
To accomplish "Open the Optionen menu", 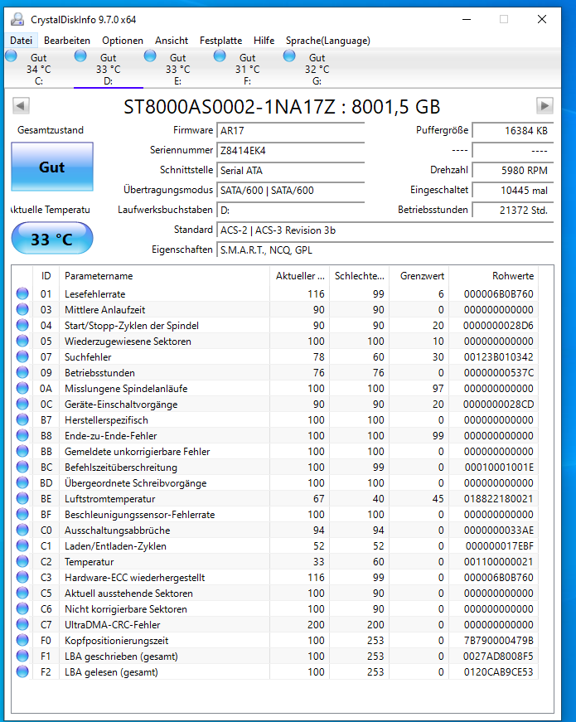I will click(x=123, y=41).
